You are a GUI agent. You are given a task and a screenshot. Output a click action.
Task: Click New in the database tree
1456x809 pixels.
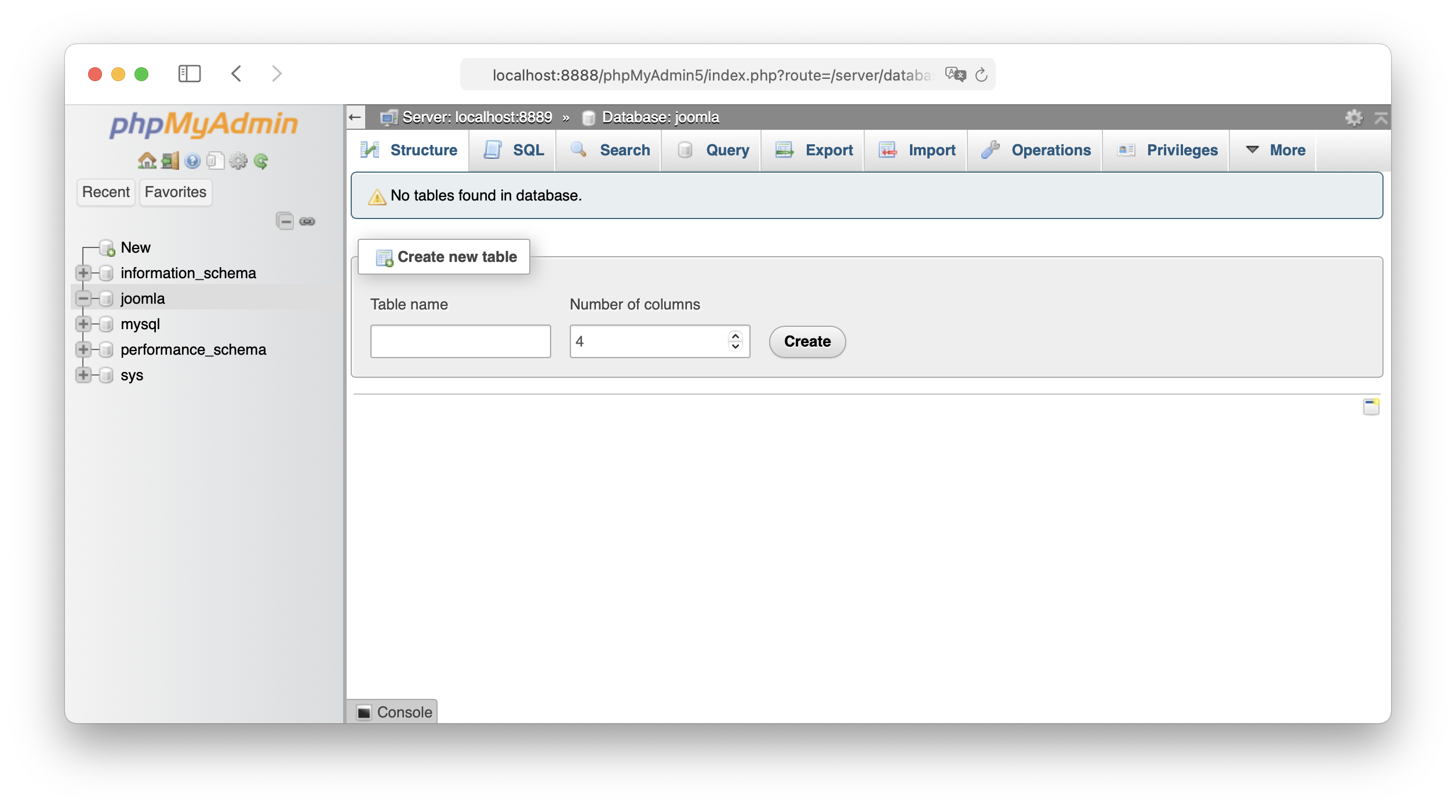pyautogui.click(x=135, y=247)
